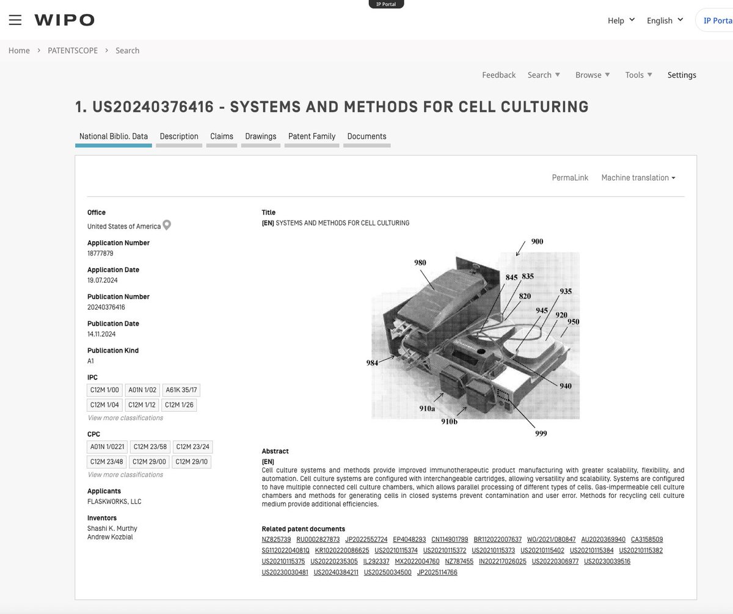Open the Settings menu item

682,75
